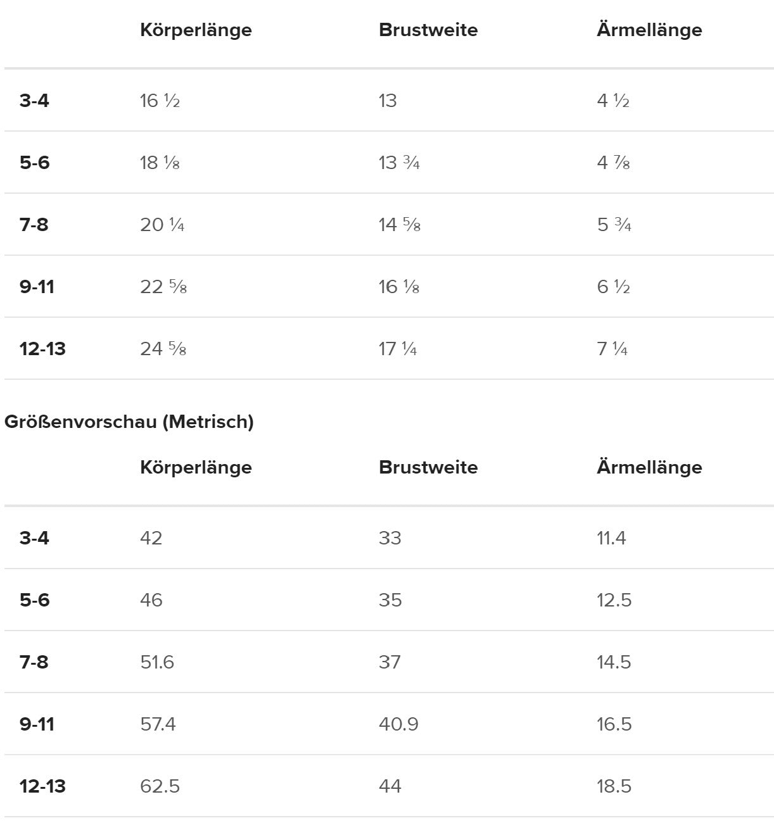Image resolution: width=774 pixels, height=823 pixels.
Task: Click the 4 ⅞ sleeve length value
Action: coord(613,163)
